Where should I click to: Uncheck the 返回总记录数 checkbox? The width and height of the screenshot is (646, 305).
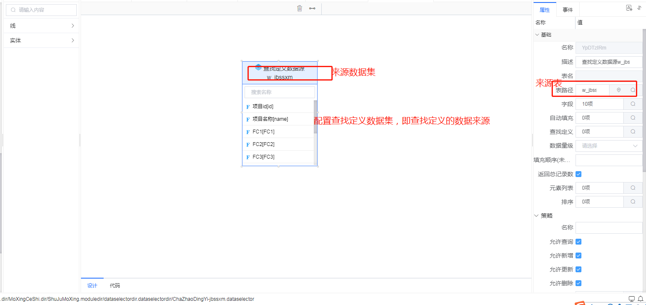click(x=578, y=174)
